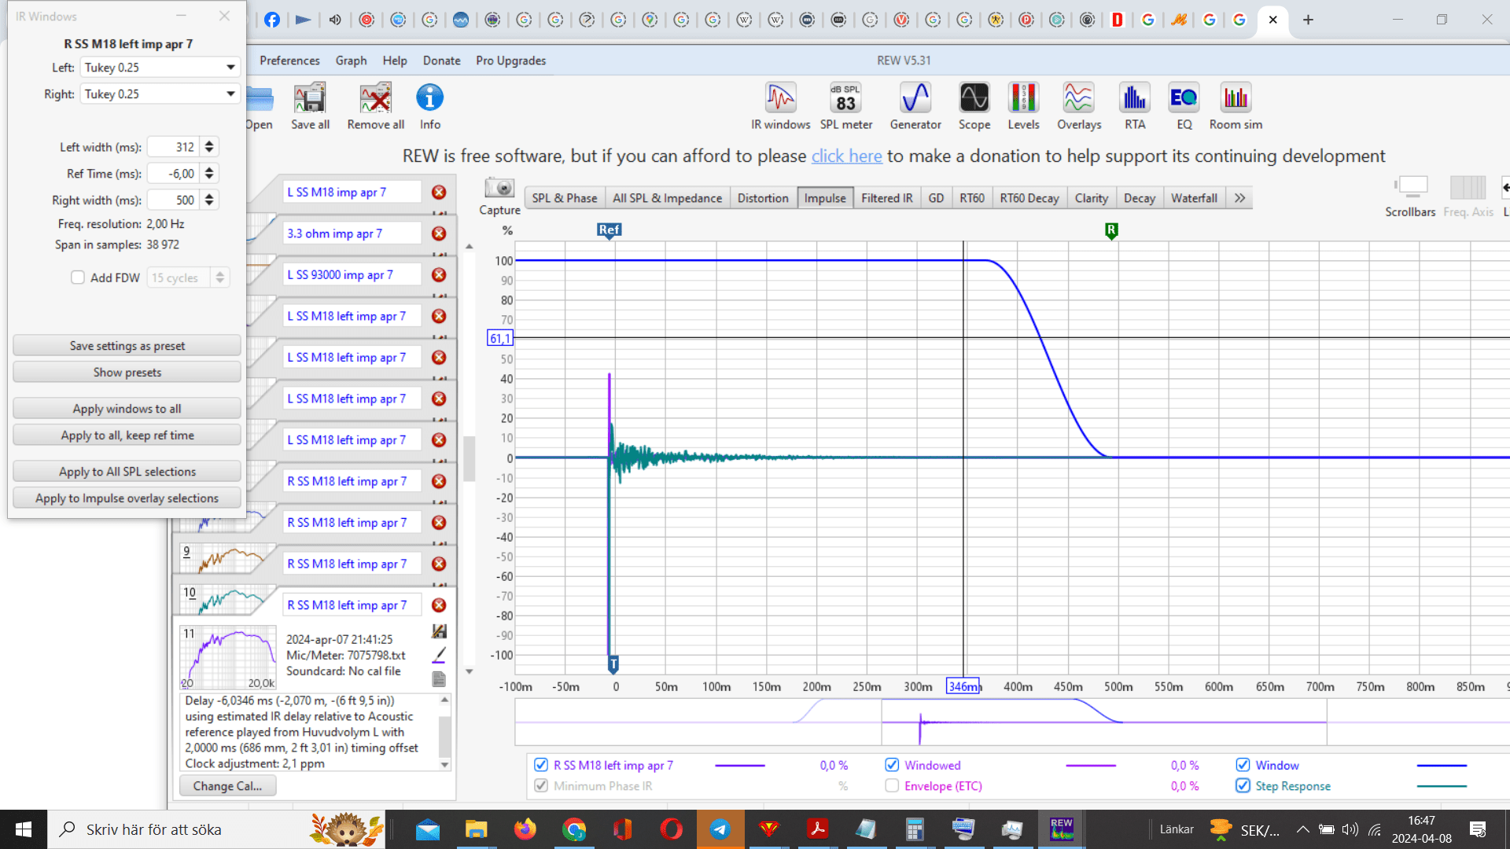Show hidden system tray icons
Screen dimensions: 1510x849
click(x=1302, y=829)
